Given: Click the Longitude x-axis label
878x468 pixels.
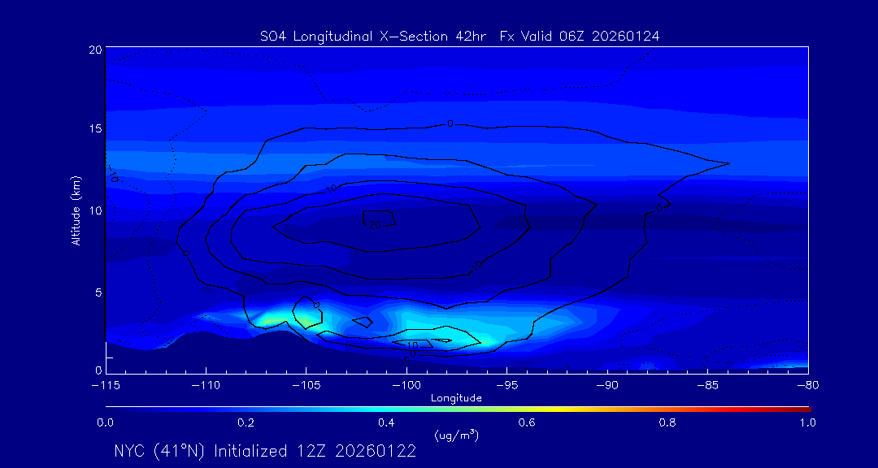Looking at the screenshot, I should point(456,398).
